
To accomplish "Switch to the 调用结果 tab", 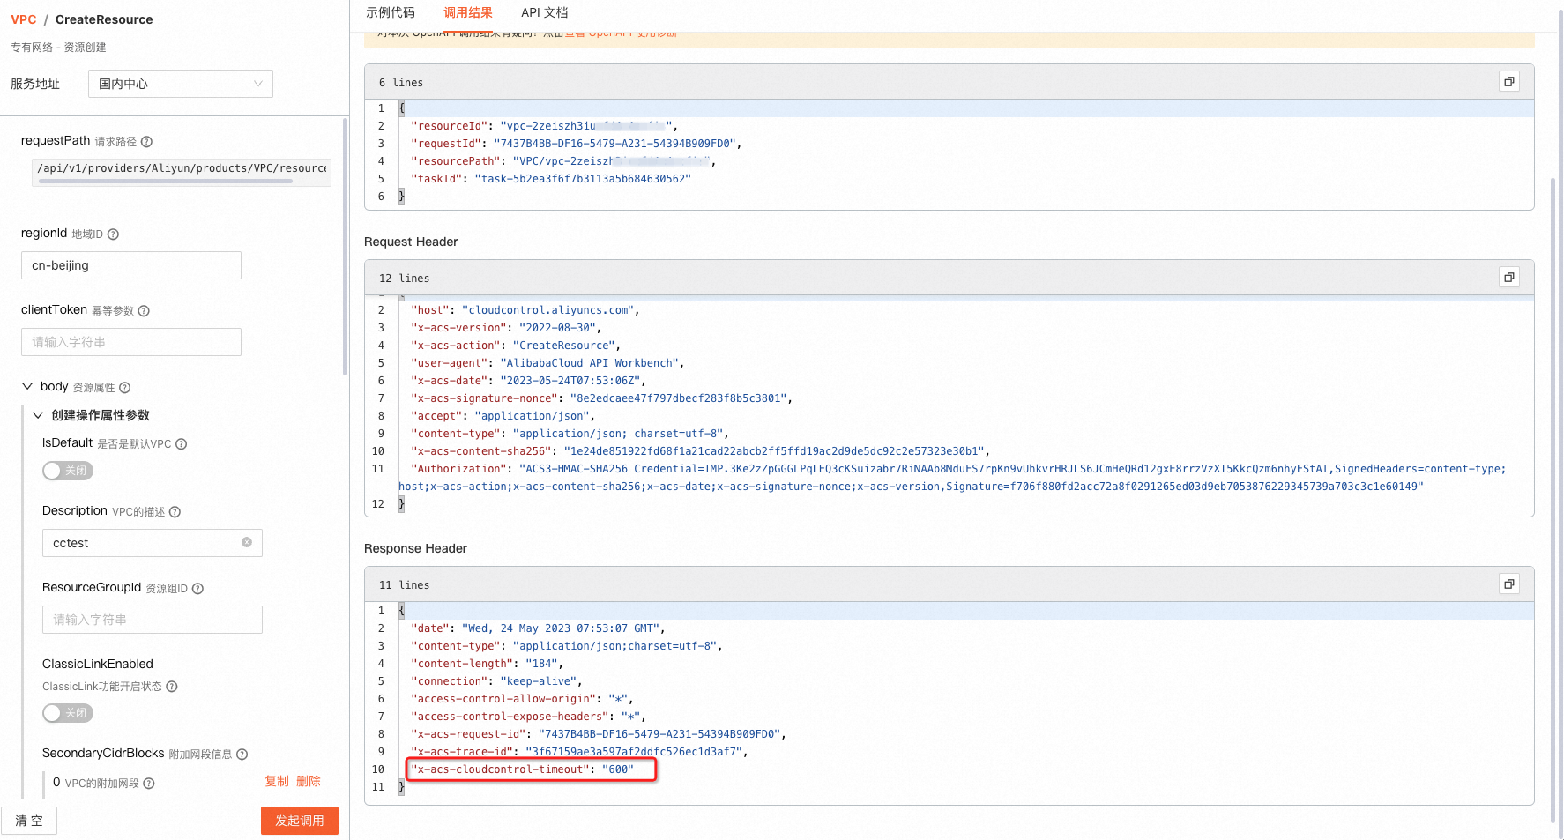I will point(468,12).
